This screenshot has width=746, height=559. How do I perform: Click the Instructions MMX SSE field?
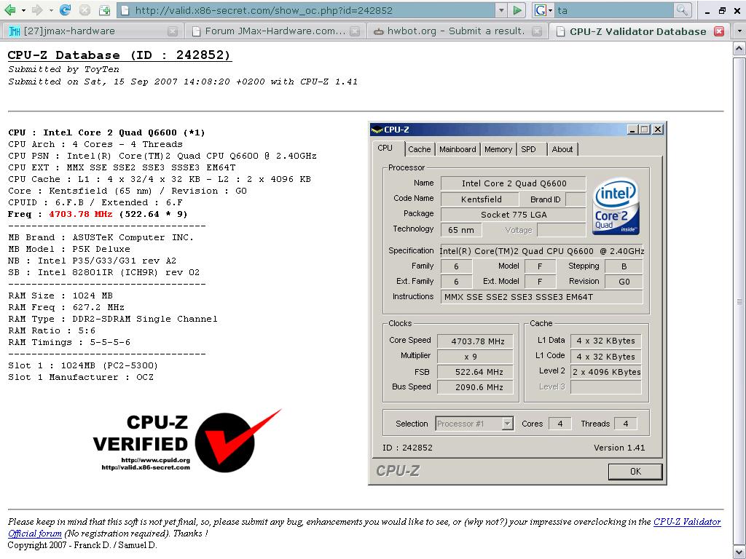[x=541, y=297]
